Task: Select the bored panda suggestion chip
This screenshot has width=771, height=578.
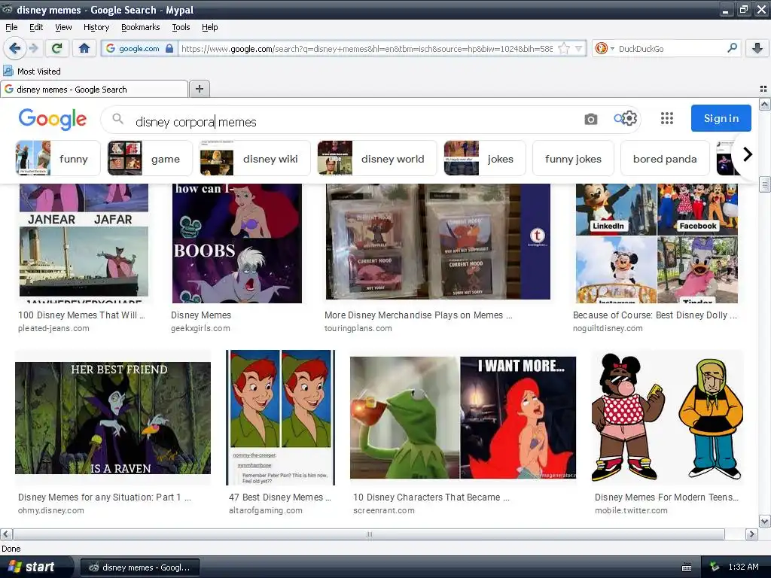Action: click(x=665, y=158)
